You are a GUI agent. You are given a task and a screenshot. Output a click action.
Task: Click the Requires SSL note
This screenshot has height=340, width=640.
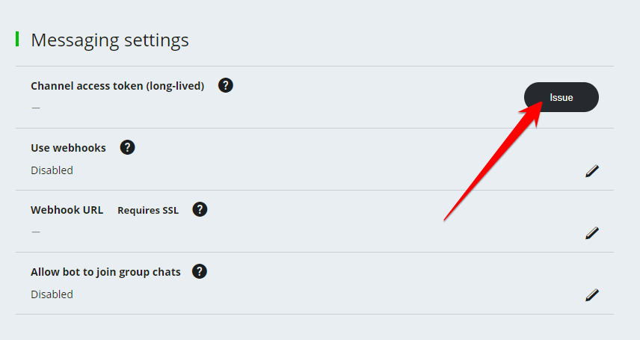tap(148, 210)
